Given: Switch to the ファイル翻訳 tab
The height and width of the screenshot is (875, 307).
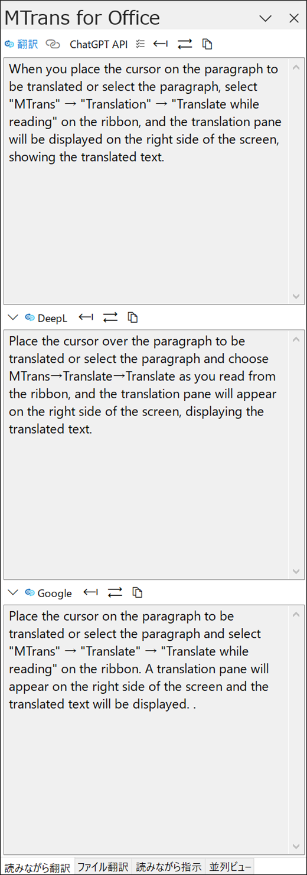Looking at the screenshot, I should (103, 867).
